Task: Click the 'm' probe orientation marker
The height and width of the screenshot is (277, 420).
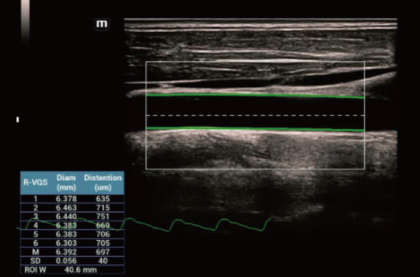Action: click(x=101, y=24)
